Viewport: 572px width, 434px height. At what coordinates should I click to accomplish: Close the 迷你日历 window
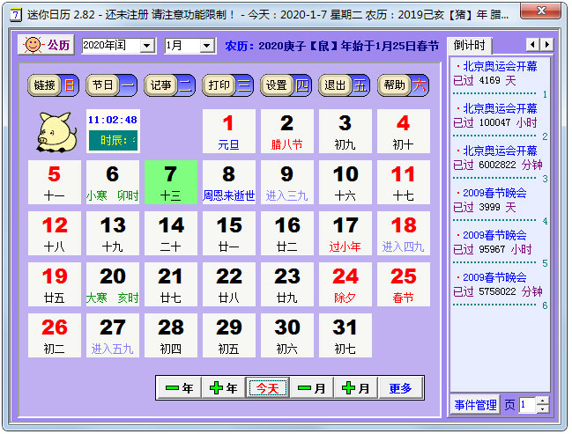541,11
